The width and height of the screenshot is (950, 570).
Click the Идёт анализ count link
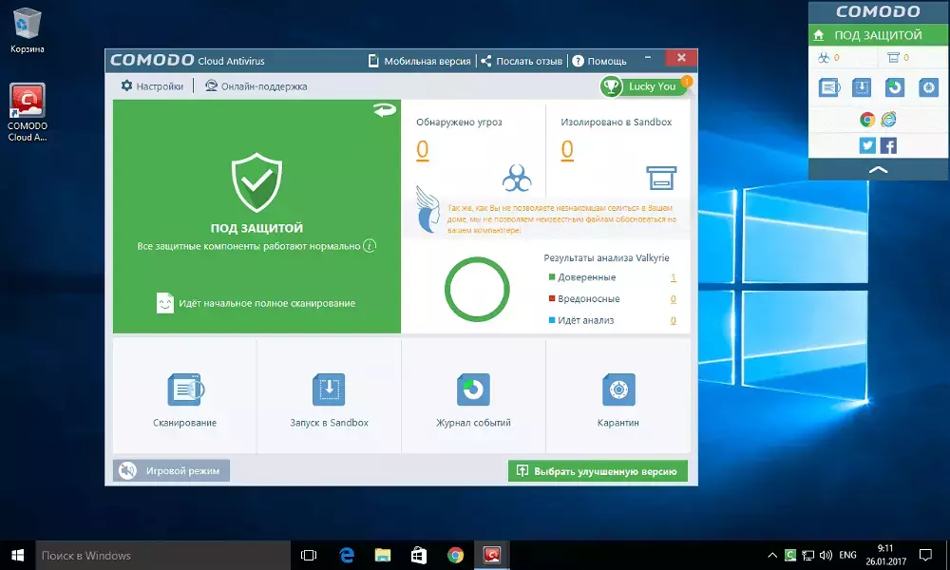pyautogui.click(x=674, y=320)
